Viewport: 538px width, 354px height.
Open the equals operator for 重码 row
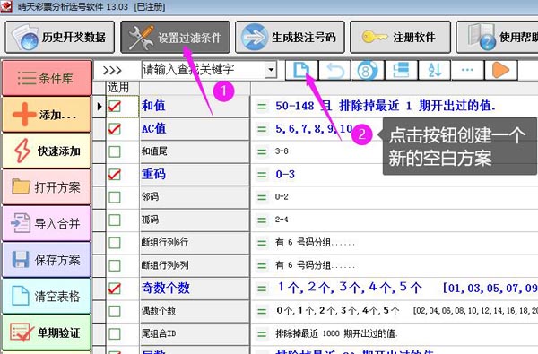(262, 175)
